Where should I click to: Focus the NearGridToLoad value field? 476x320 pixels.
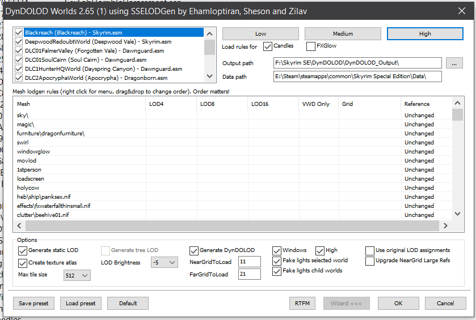[249, 262]
